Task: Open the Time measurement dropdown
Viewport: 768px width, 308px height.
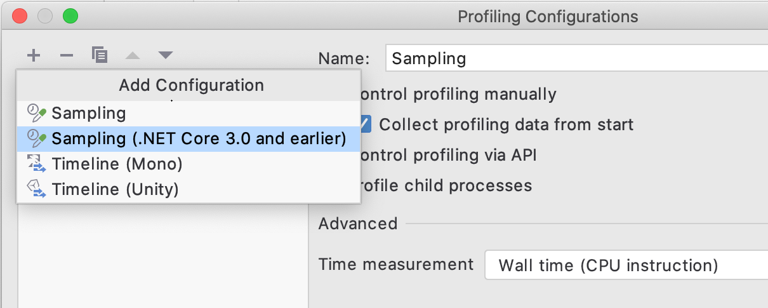Action: [x=625, y=265]
